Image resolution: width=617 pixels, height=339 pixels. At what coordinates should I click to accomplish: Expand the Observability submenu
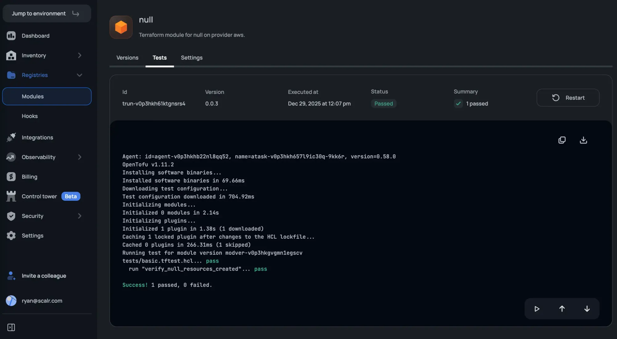(80, 157)
